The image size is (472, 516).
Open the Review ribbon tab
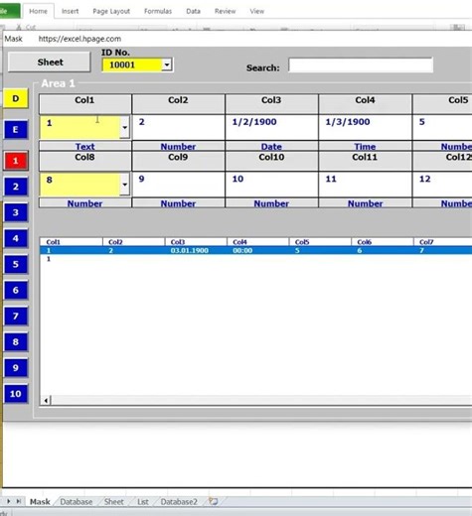click(x=225, y=11)
